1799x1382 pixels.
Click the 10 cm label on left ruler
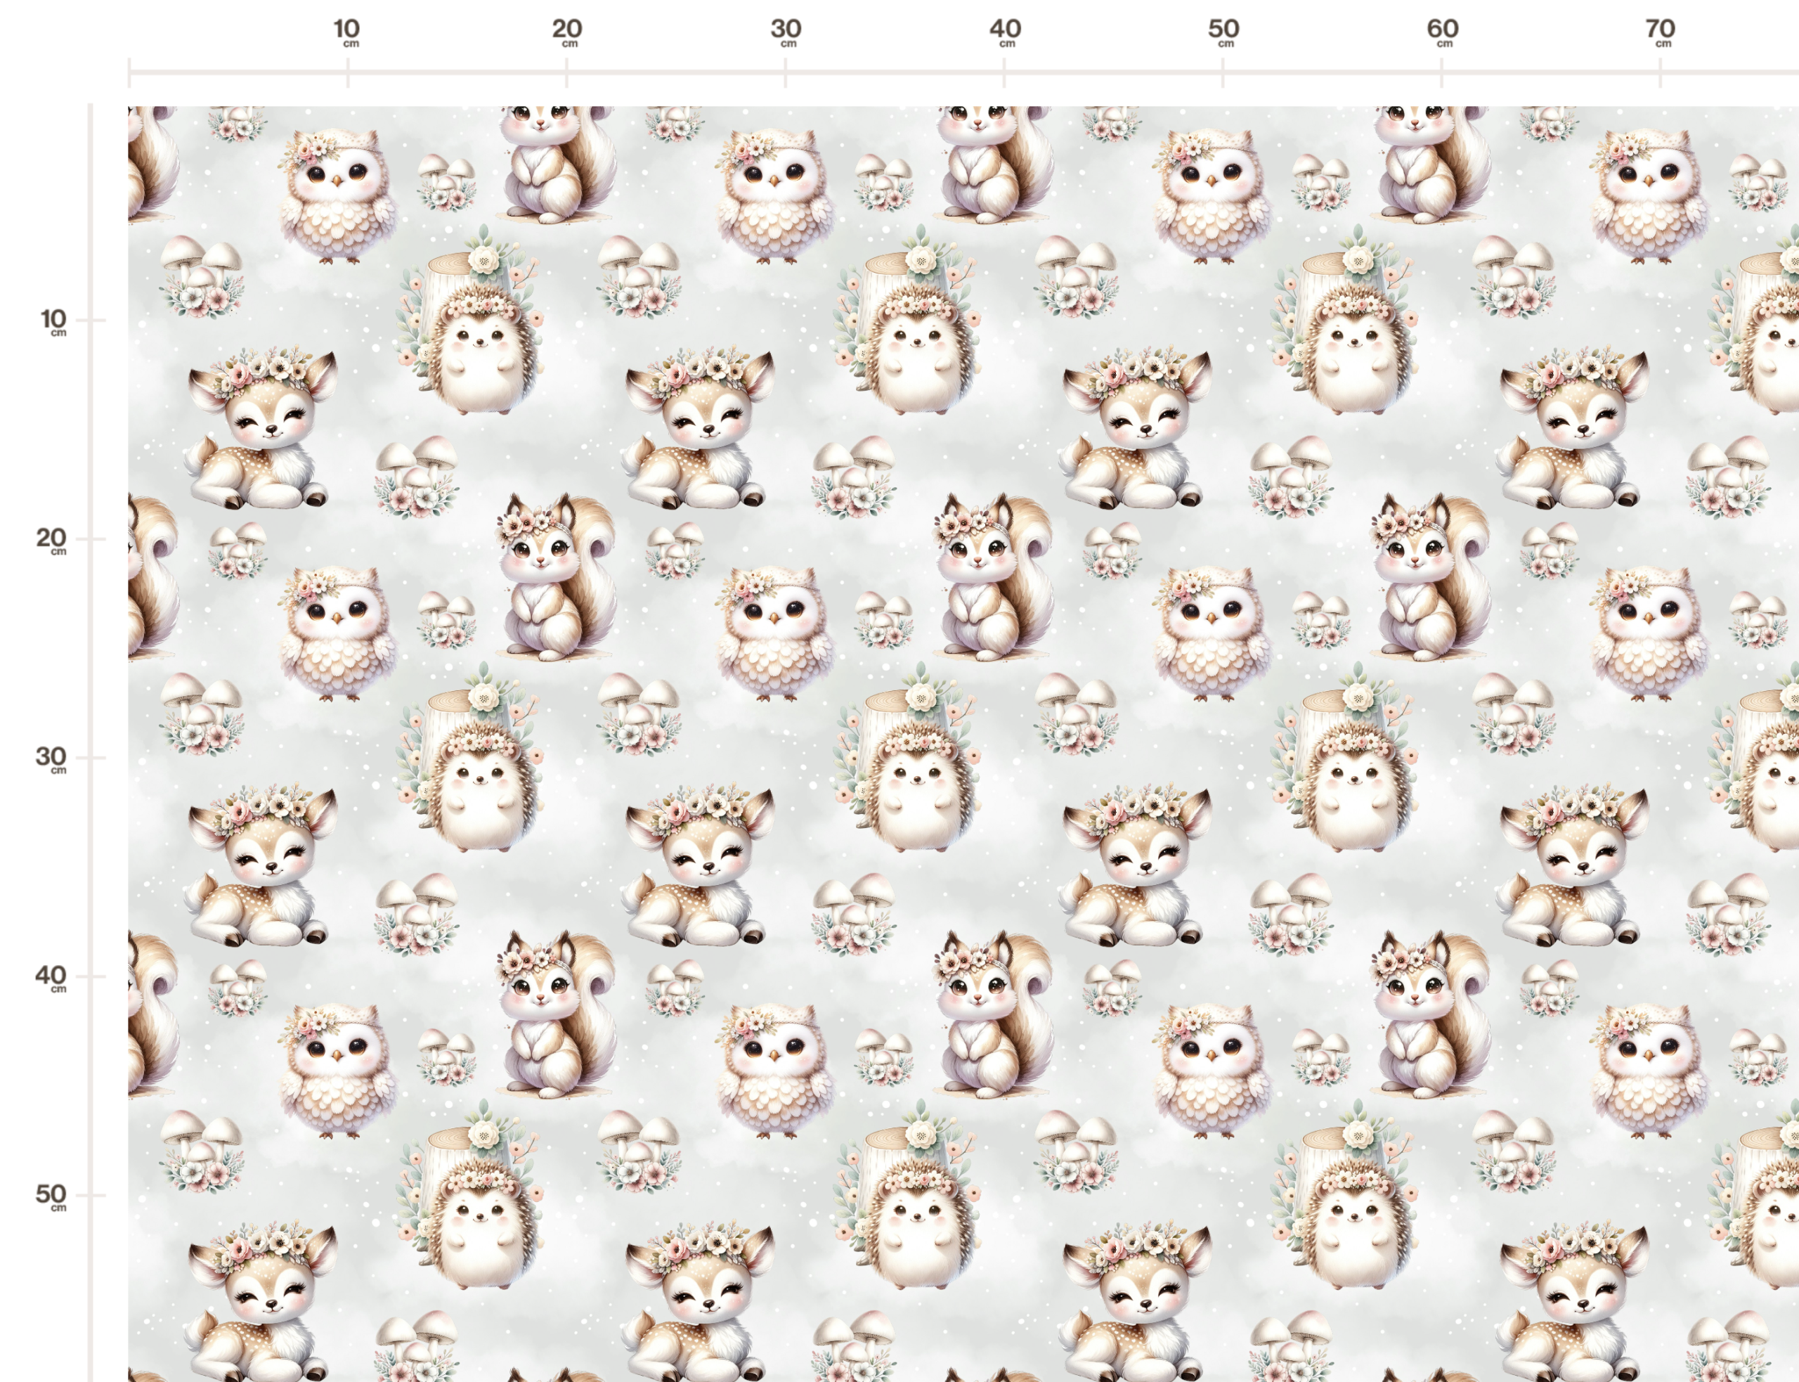tap(54, 322)
